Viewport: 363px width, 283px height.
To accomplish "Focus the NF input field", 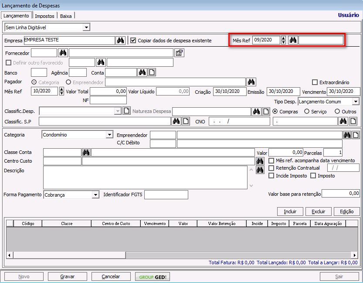I will [x=109, y=100].
